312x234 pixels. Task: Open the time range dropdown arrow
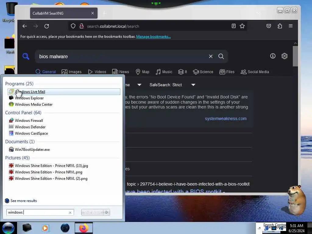(x=139, y=85)
